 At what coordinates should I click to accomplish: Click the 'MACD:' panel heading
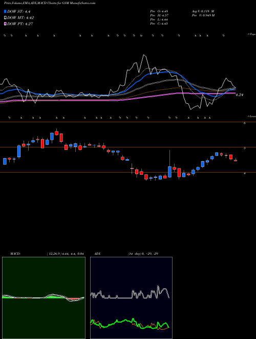coord(15,254)
